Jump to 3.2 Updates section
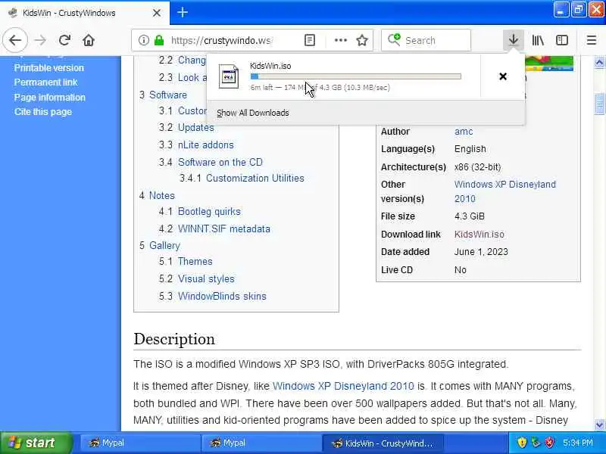 pyautogui.click(x=186, y=127)
